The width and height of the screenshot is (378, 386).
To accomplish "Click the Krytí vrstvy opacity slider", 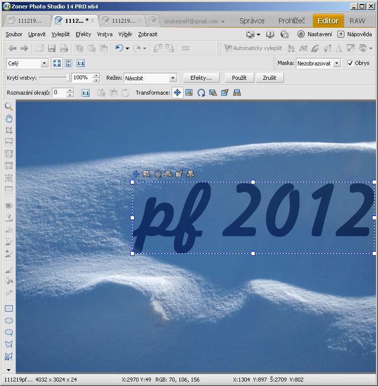I will [53, 78].
